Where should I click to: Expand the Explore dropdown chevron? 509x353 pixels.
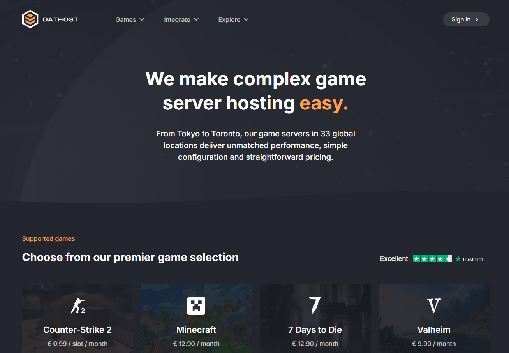[x=246, y=19]
